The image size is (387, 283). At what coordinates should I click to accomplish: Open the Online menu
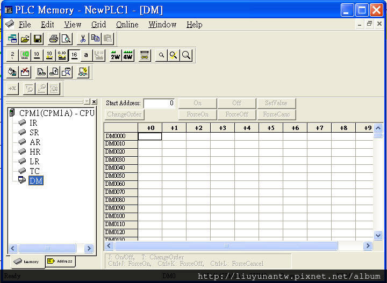pyautogui.click(x=127, y=25)
